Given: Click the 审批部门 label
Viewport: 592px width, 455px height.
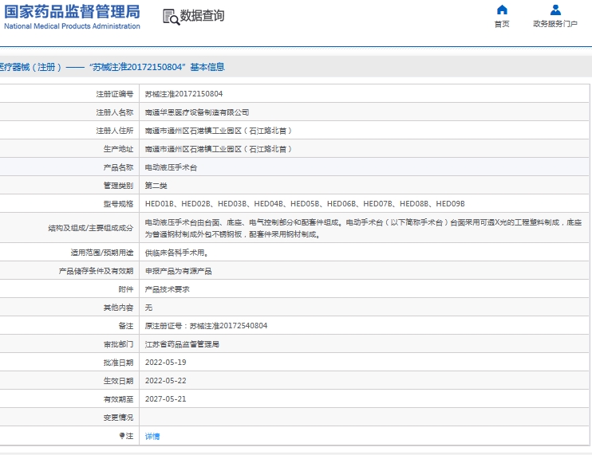Looking at the screenshot, I should pos(118,344).
